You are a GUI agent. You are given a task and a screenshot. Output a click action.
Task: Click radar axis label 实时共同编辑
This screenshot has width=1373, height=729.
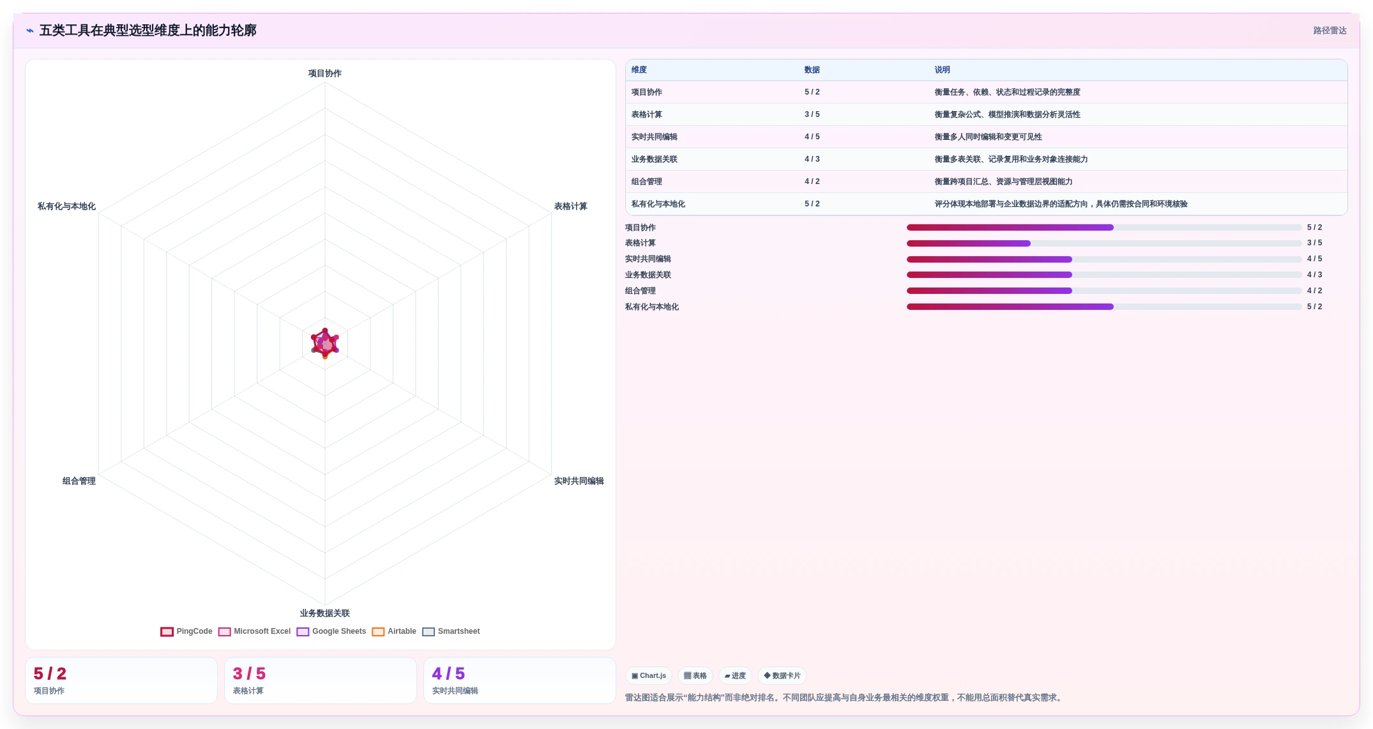tap(579, 481)
